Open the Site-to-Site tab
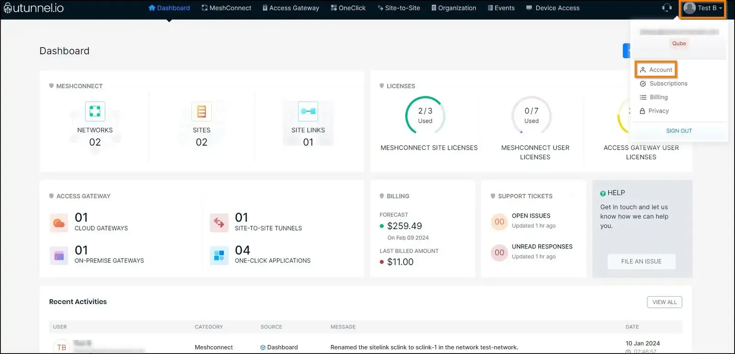This screenshot has width=735, height=354. (x=399, y=8)
